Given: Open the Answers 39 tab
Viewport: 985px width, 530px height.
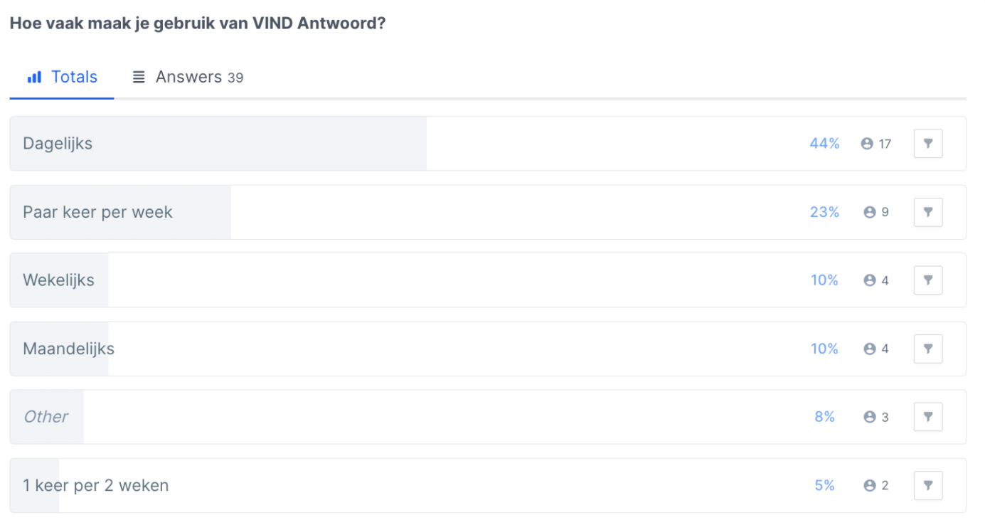Looking at the screenshot, I should (188, 77).
